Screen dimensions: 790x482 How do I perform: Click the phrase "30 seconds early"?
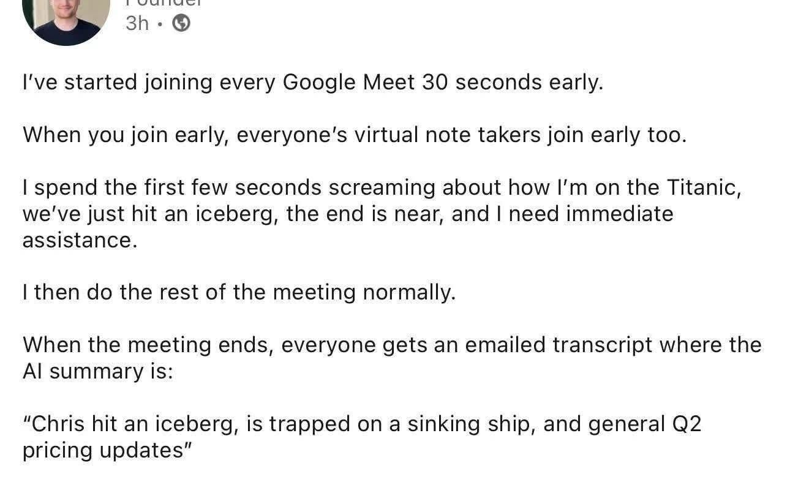[512, 82]
